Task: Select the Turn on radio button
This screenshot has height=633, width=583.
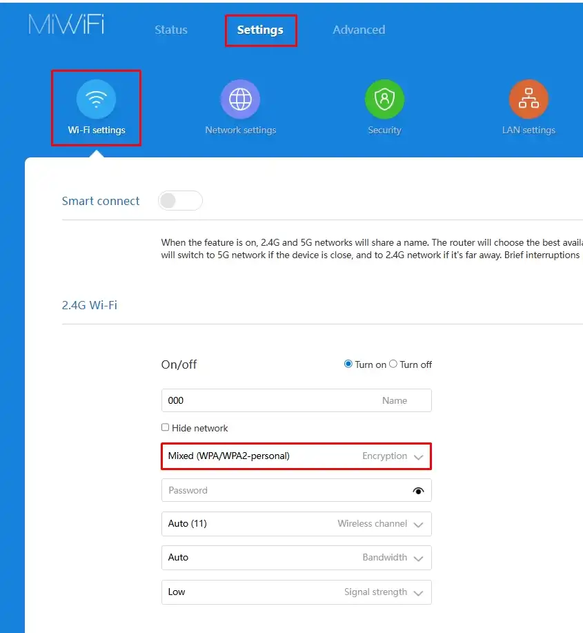Action: 348,364
